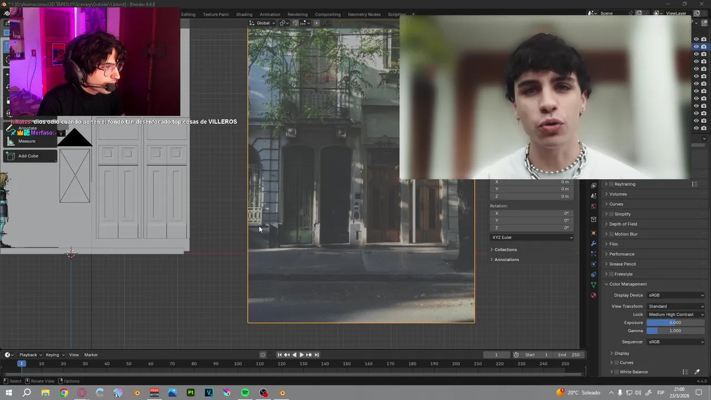Expand the Volumes panel
Viewport: 711px width, 400px height.
pos(618,194)
